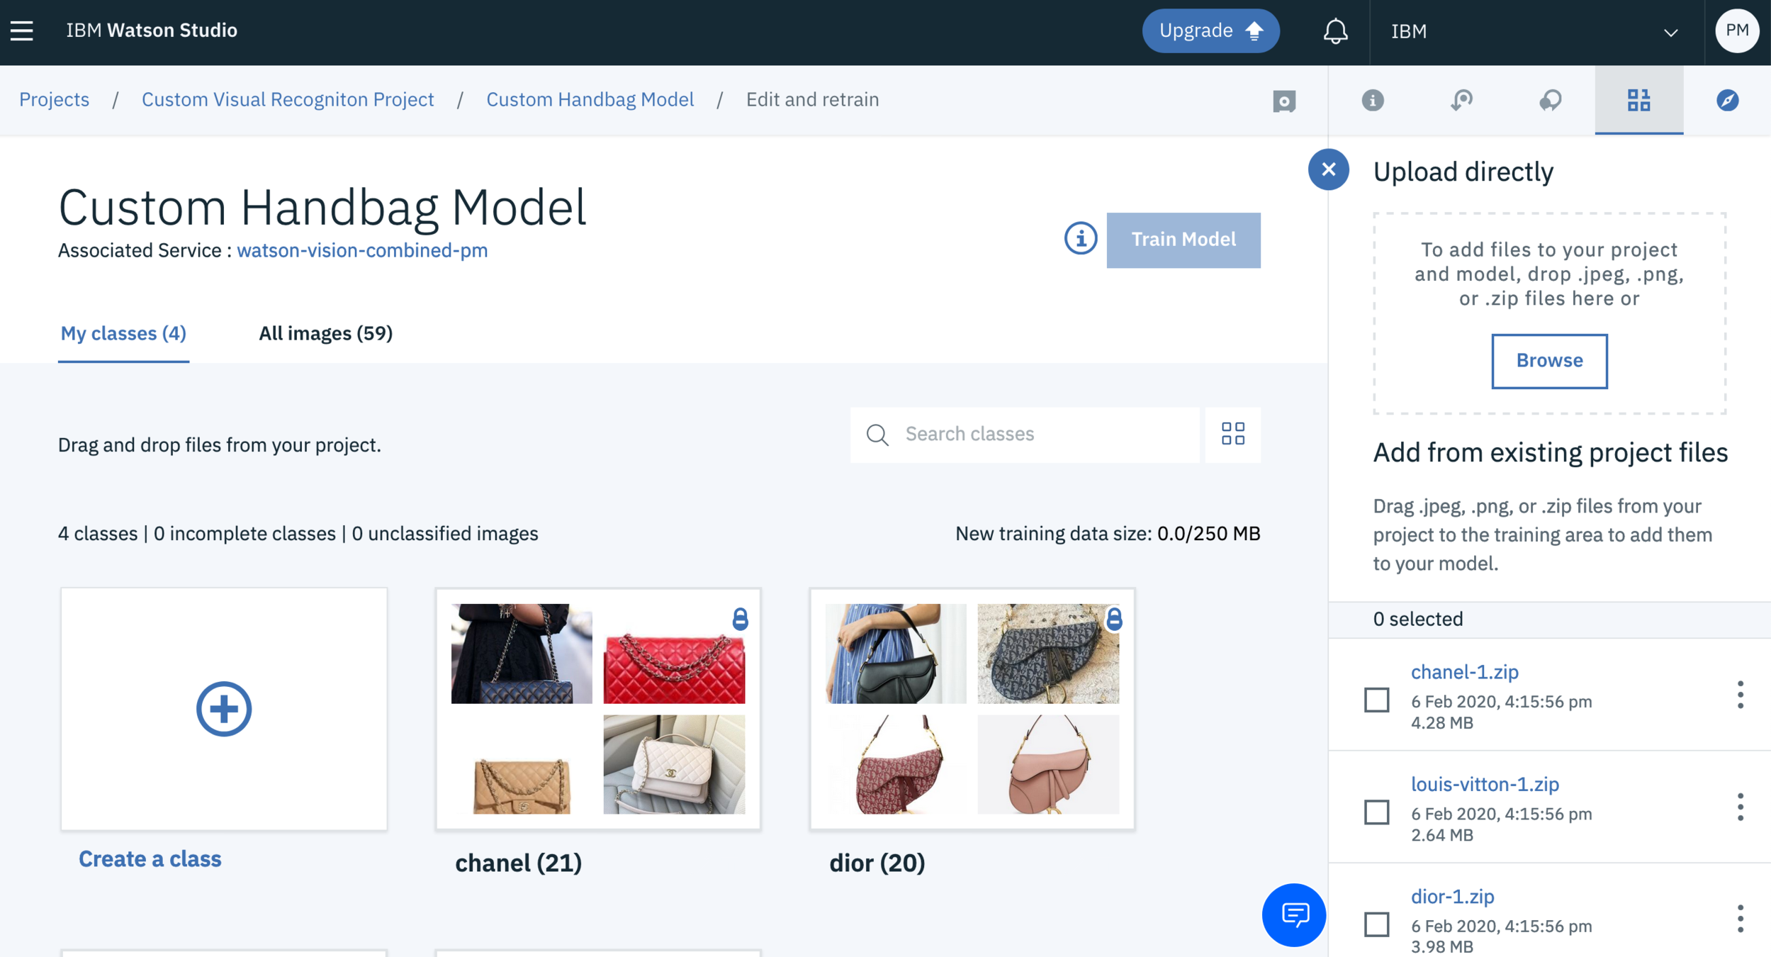
Task: Open the hamburger navigation menu
Action: (22, 30)
